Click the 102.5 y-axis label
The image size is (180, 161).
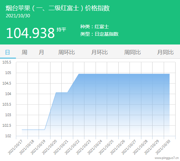pos(7,125)
